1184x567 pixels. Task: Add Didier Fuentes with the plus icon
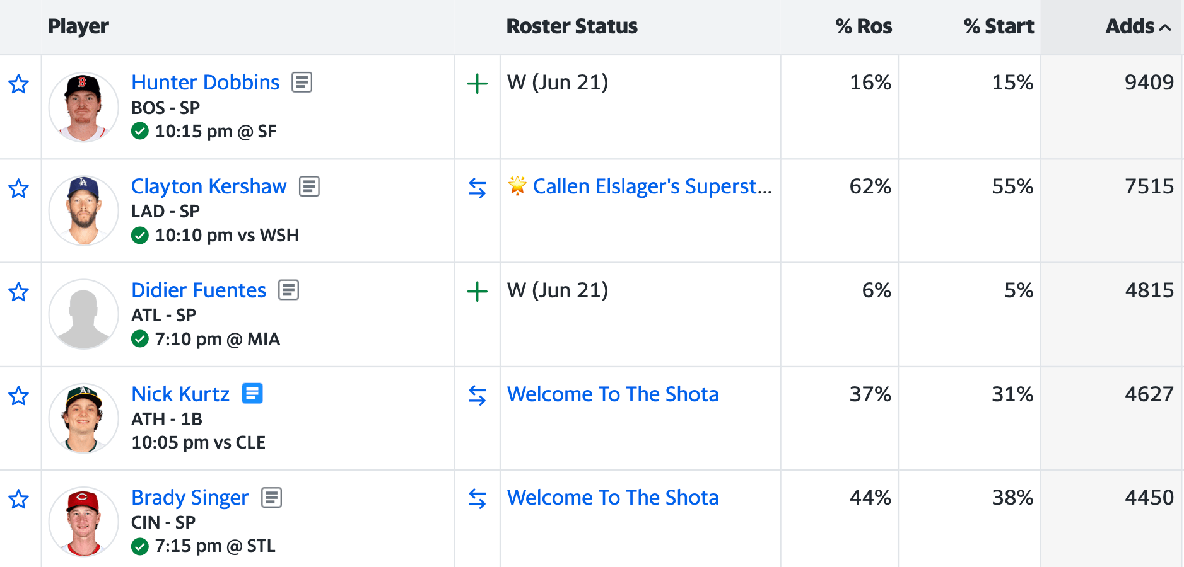point(477,291)
